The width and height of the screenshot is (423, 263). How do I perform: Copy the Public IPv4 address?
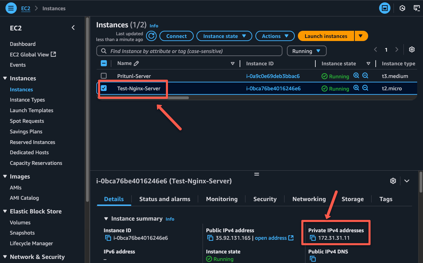coord(210,238)
